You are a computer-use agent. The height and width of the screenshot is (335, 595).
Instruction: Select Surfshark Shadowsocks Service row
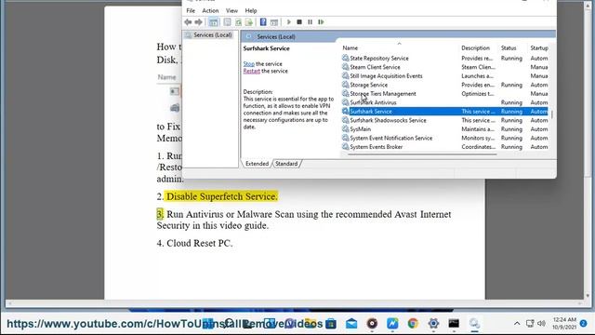[444, 120]
